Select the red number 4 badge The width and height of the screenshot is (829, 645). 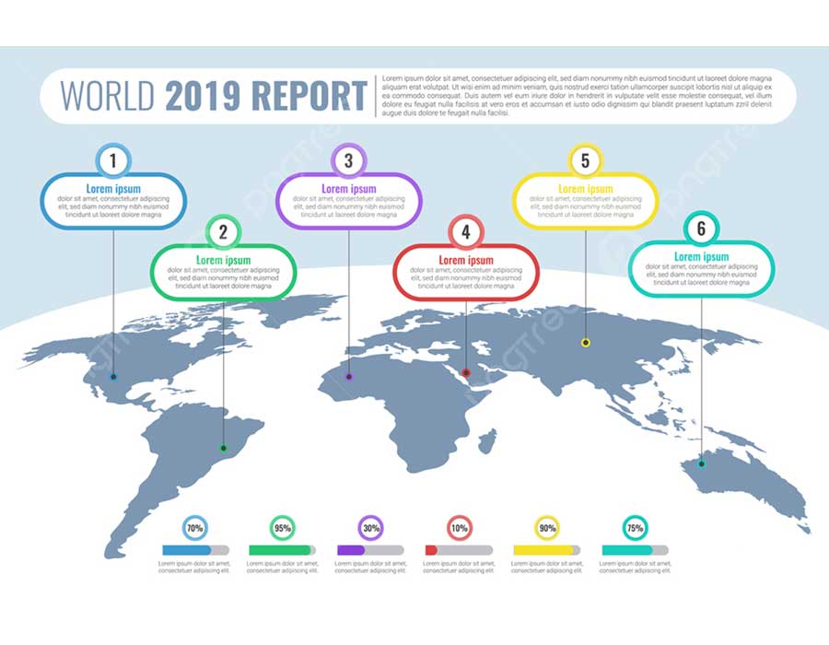tap(466, 231)
